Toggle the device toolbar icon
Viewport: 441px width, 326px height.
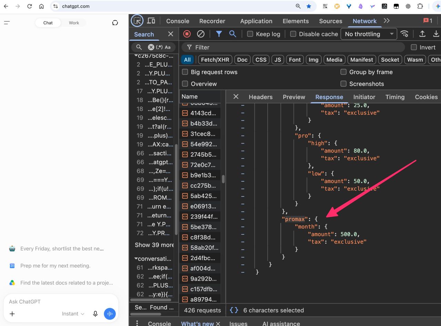coord(151,21)
